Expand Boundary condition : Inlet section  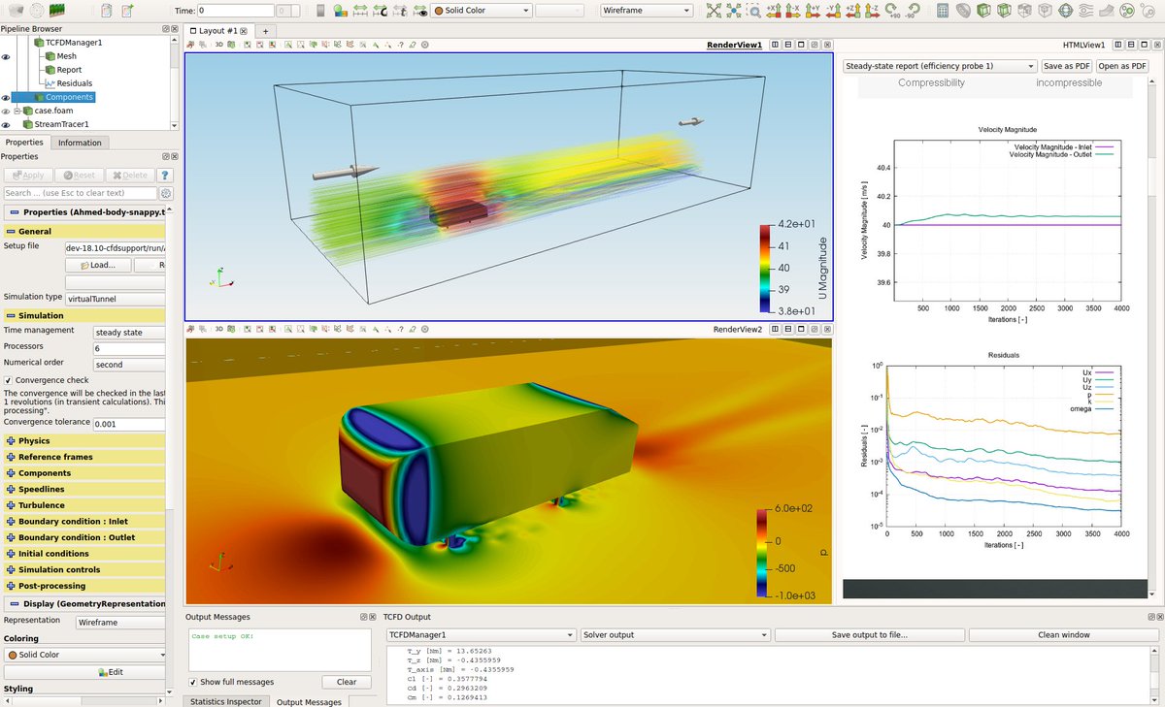(11, 522)
